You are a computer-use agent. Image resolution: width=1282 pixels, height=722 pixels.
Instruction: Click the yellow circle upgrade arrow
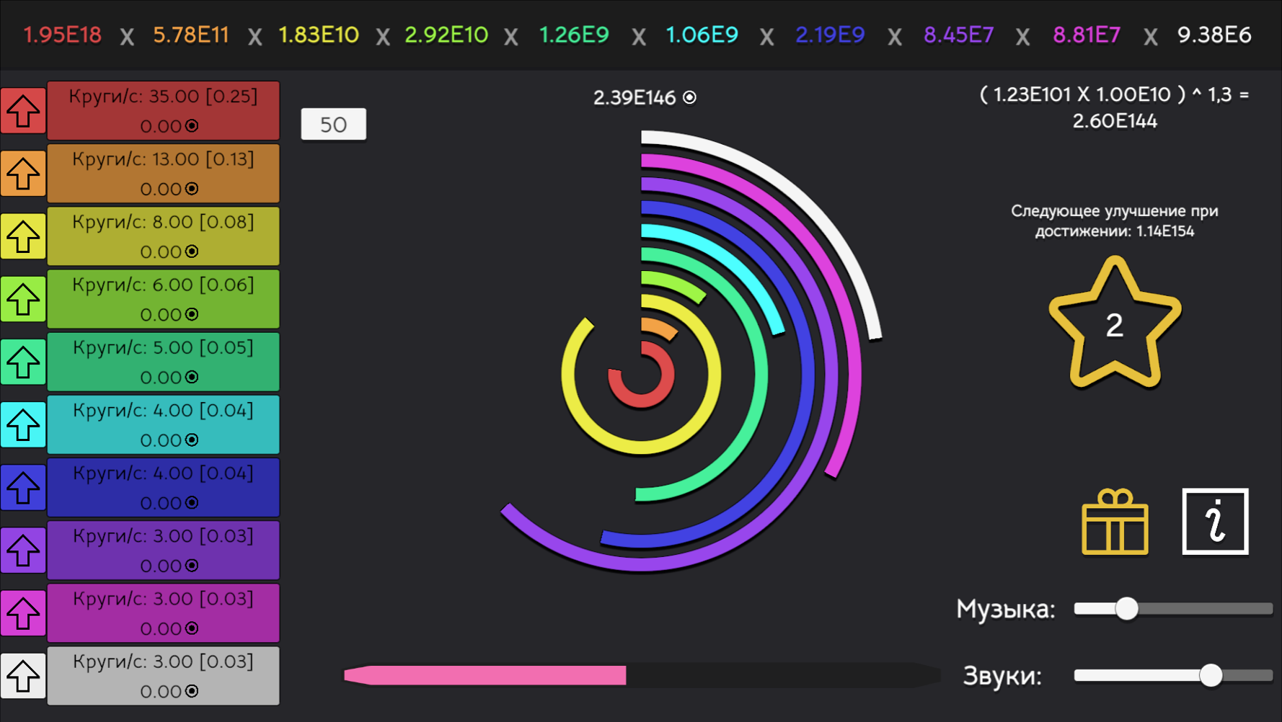click(23, 236)
